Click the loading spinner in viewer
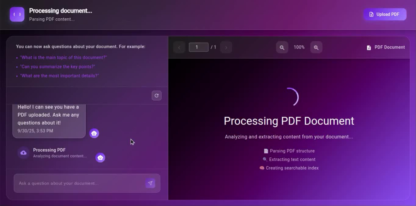The height and width of the screenshot is (206, 416). click(289, 97)
